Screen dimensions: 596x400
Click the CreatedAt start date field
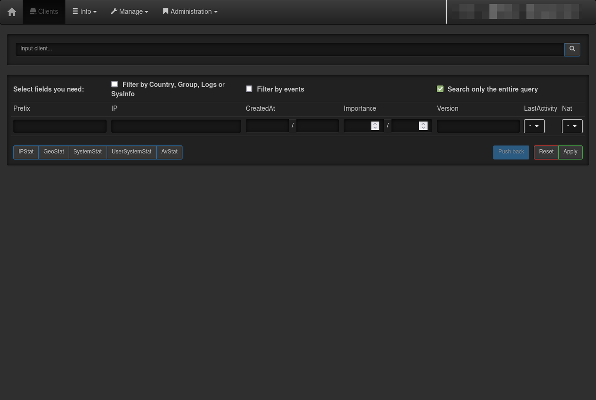click(267, 126)
